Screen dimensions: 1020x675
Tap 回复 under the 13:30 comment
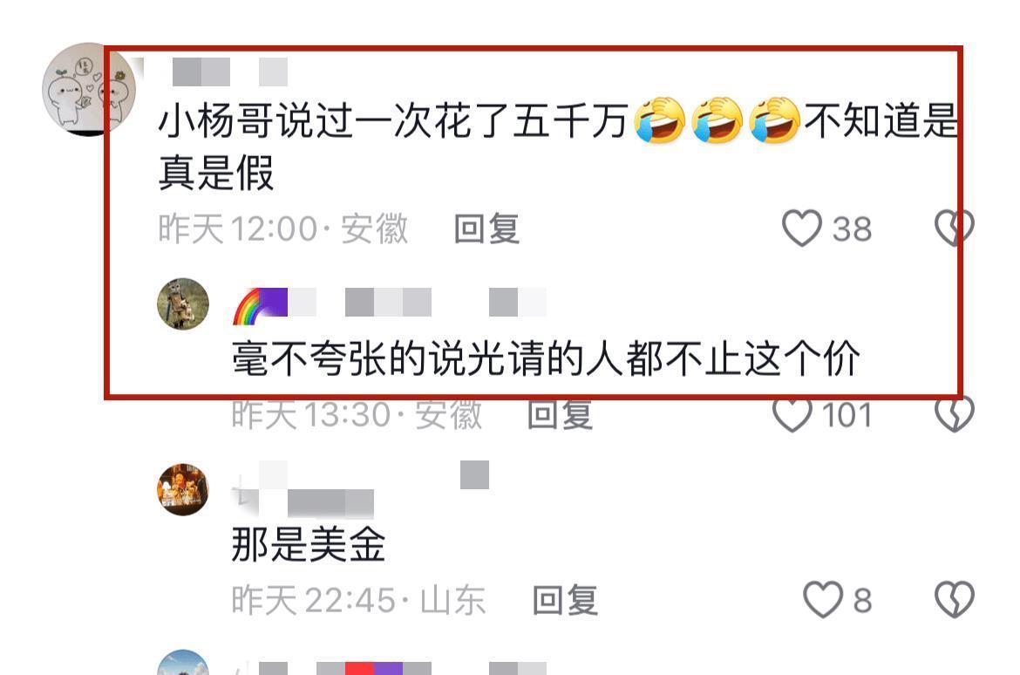point(560,414)
